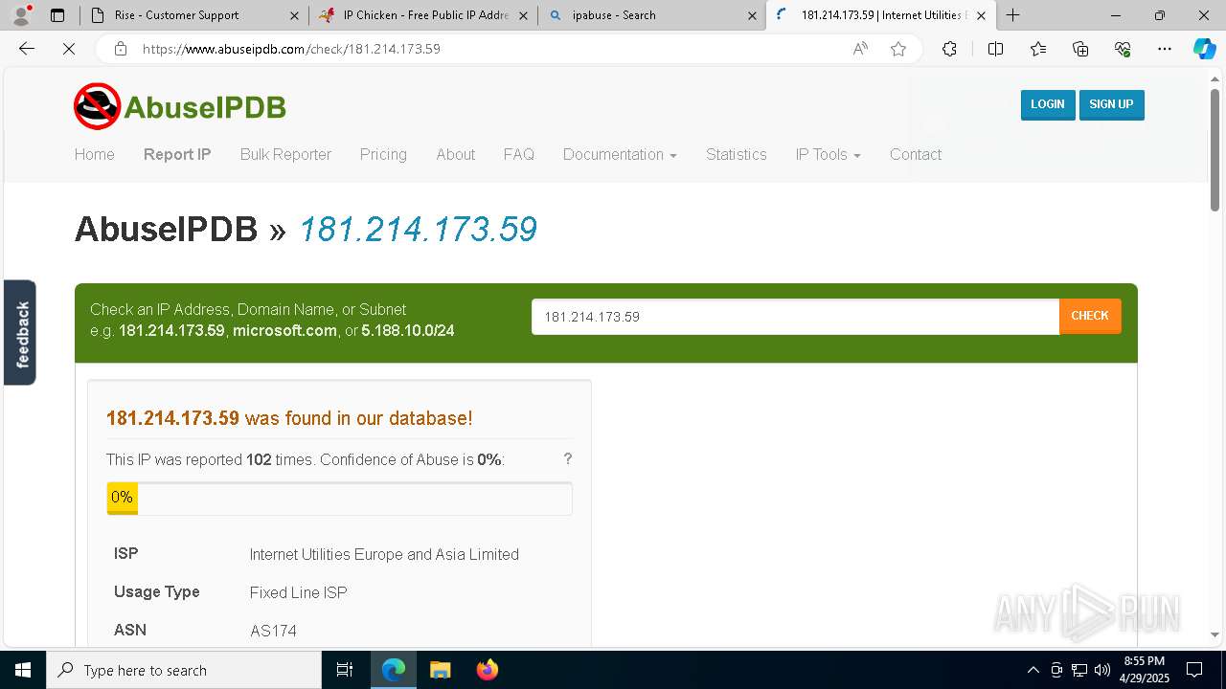Go back using the back arrow

[x=27, y=49]
